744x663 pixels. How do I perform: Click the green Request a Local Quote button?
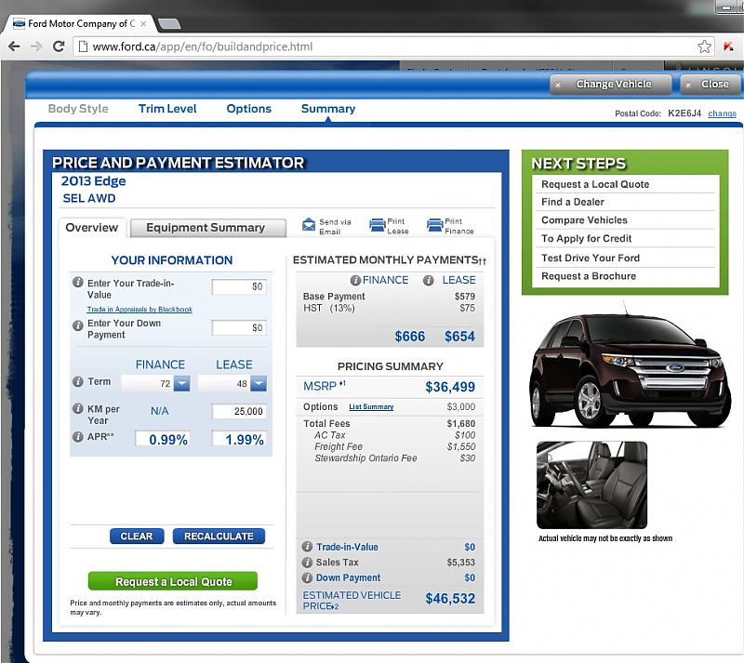tap(173, 581)
